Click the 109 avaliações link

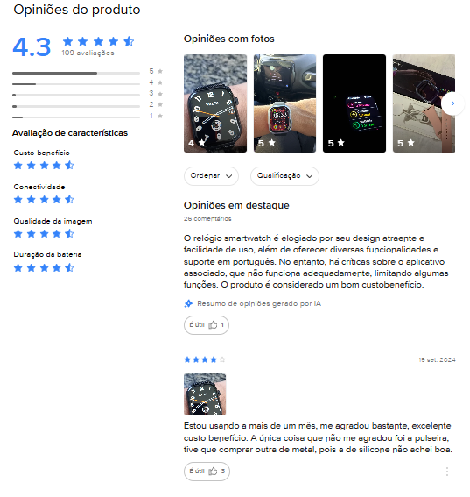click(88, 53)
